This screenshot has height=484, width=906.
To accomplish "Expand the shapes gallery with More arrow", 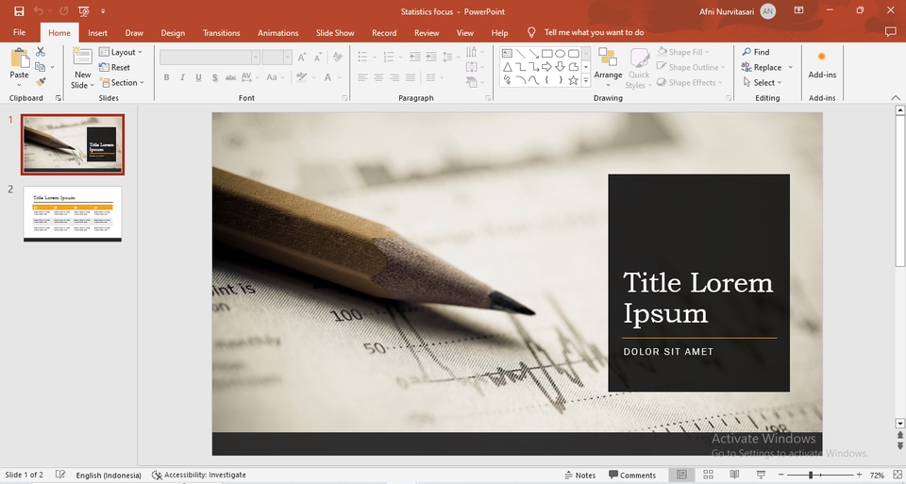I will tap(586, 81).
